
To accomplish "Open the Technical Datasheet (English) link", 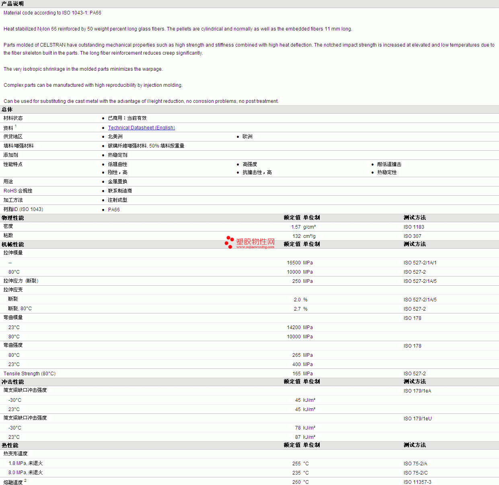I will click(x=142, y=128).
